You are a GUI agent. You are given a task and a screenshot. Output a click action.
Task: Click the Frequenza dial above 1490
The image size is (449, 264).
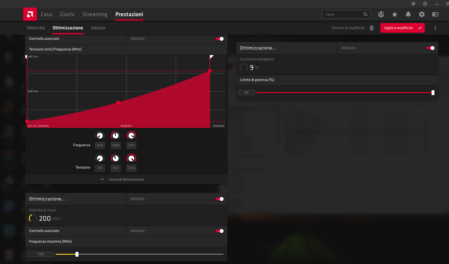tap(115, 136)
